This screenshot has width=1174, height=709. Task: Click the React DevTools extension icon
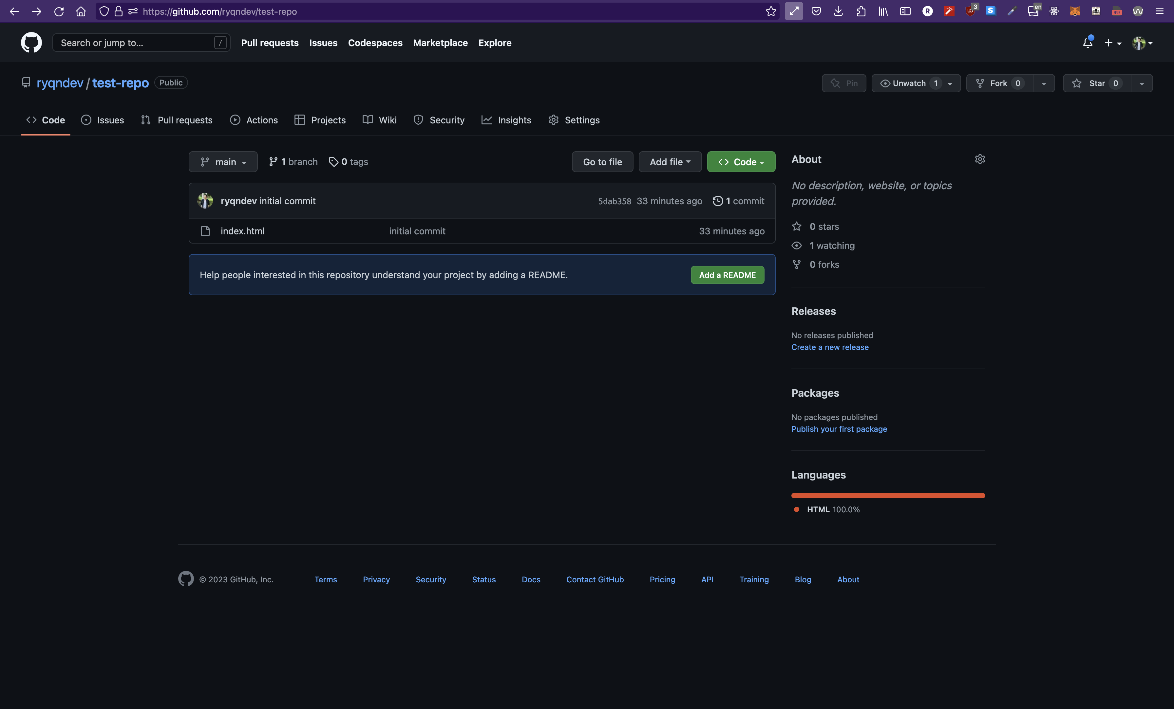pyautogui.click(x=1054, y=11)
